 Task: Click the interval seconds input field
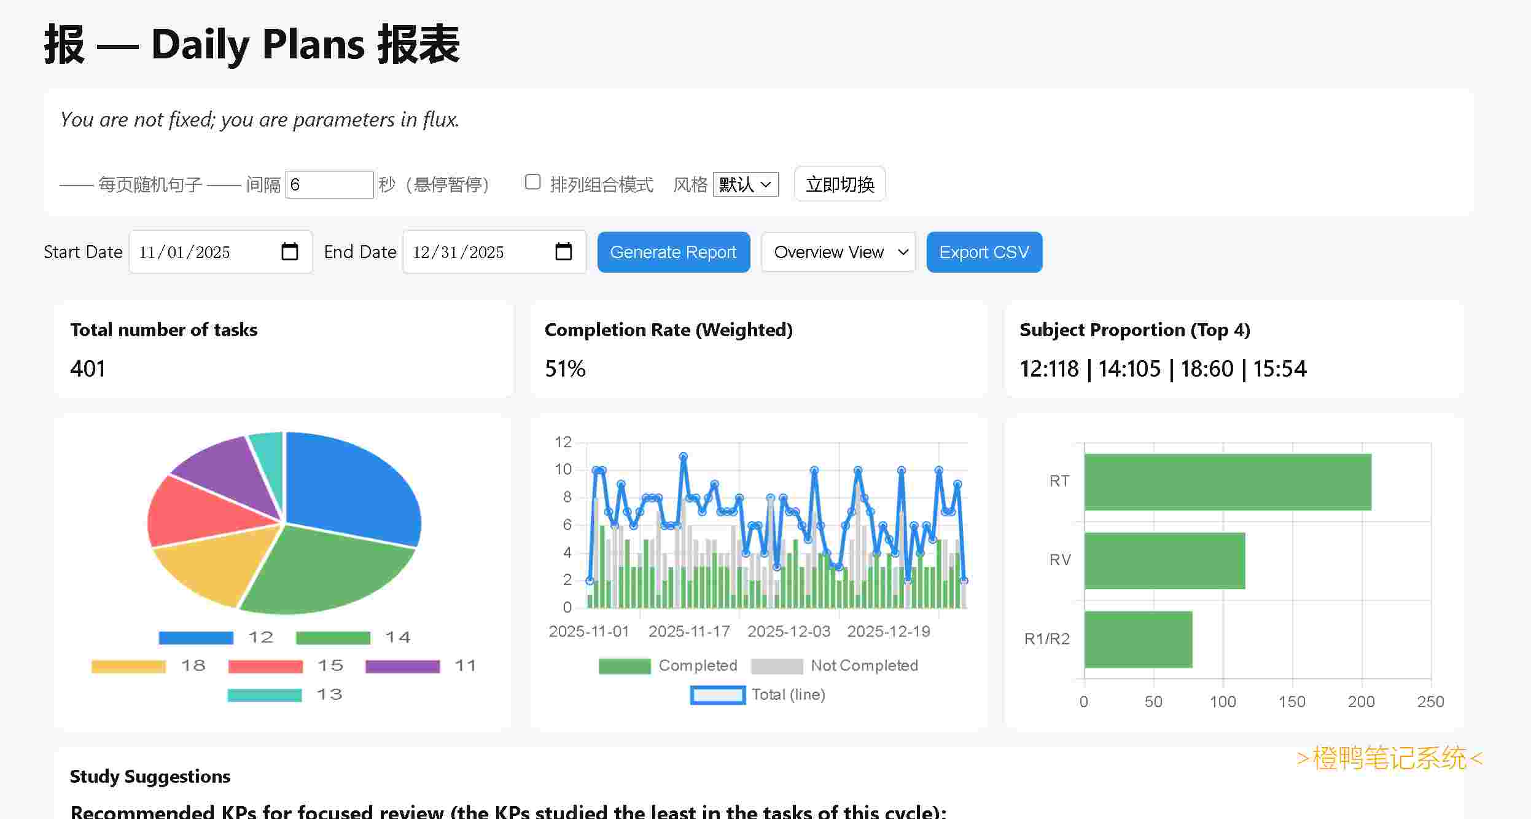329,184
